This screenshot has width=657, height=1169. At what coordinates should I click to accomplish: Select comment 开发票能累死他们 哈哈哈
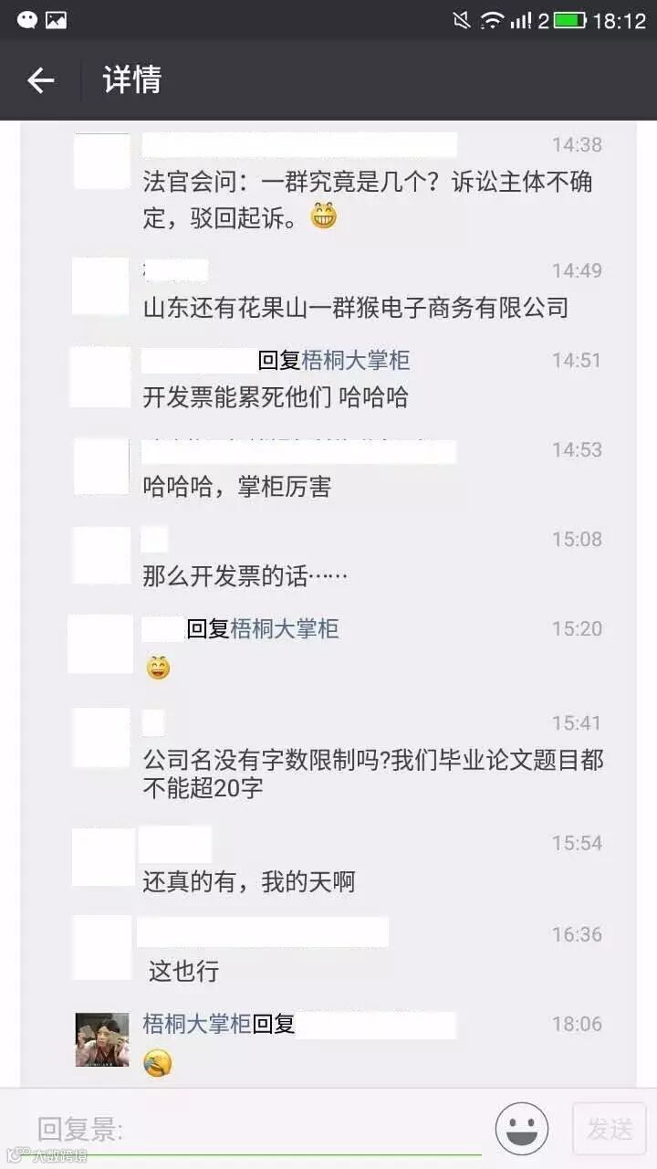[276, 397]
